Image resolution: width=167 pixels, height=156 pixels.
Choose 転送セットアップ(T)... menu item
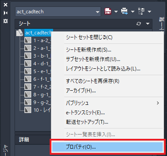(107, 122)
